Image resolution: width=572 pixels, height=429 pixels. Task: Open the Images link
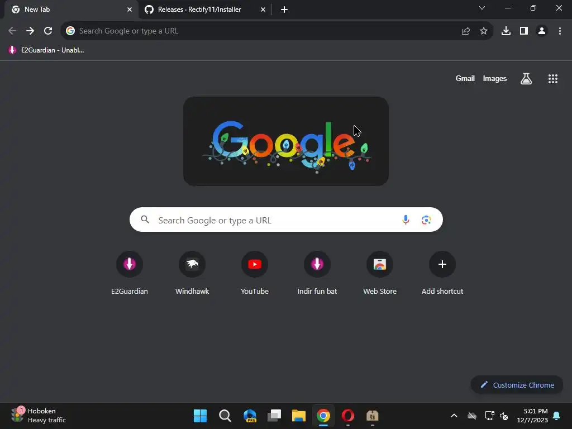pyautogui.click(x=495, y=78)
